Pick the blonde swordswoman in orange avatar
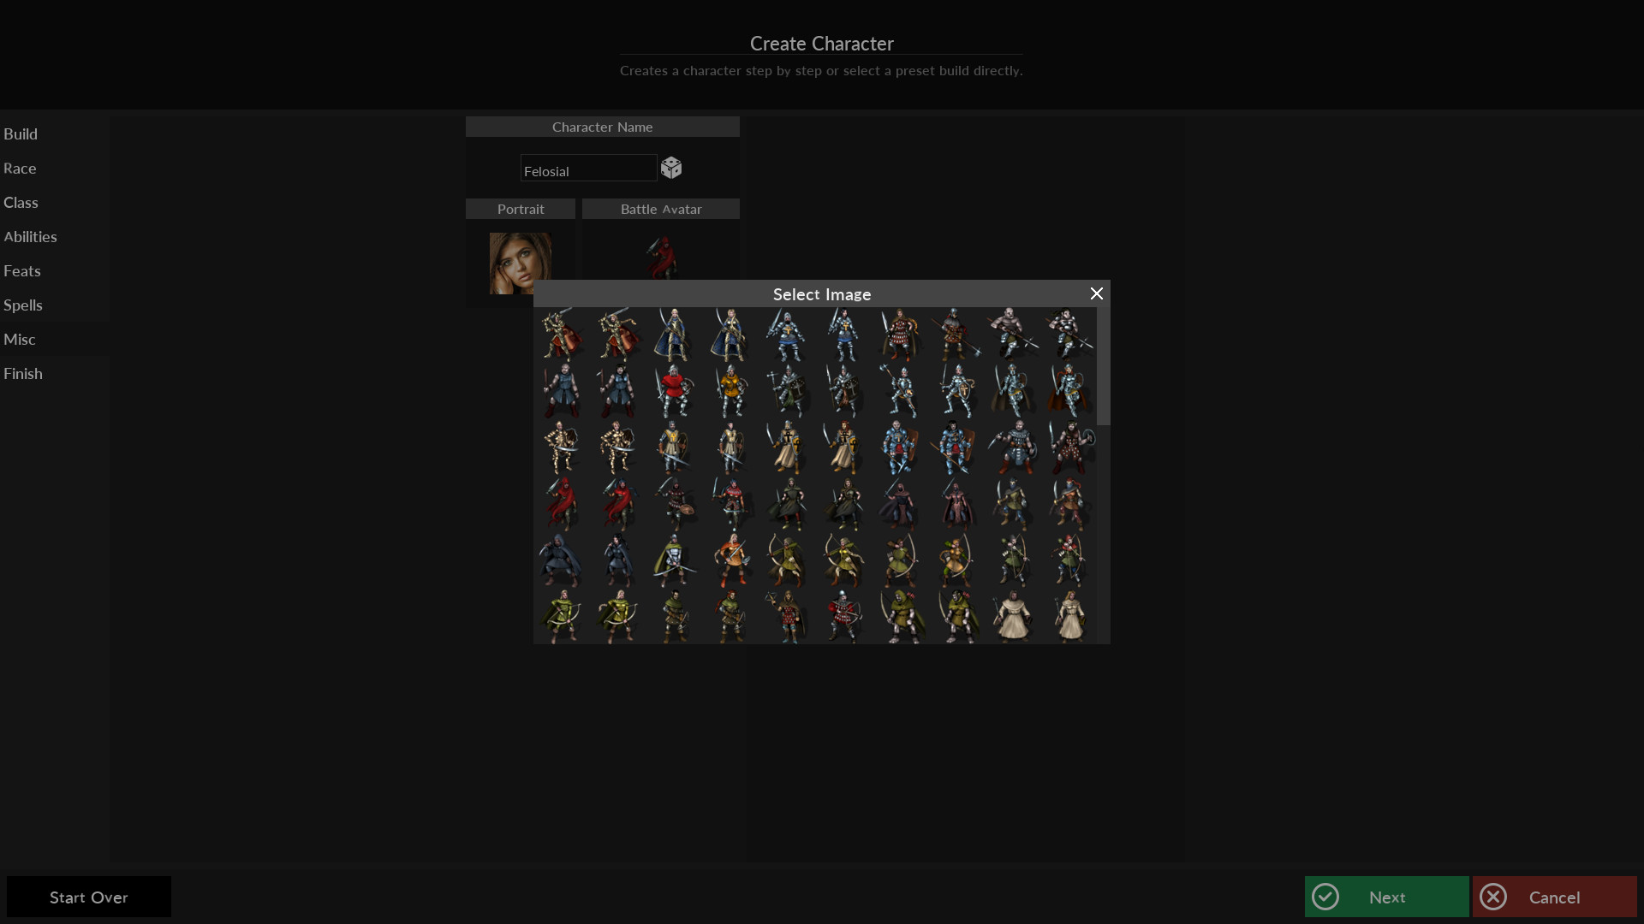Viewport: 1644px width, 924px height. (x=730, y=560)
